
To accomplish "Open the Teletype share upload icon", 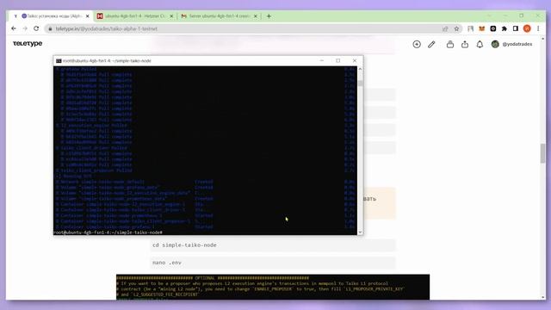I will tap(465, 44).
